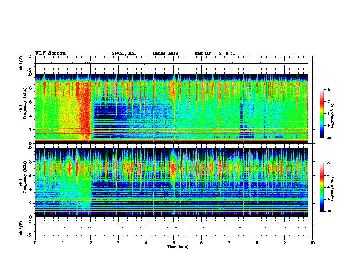This screenshot has height=272, width=352.
Task: Click time axis tick label "3"
Action: pos(118,243)
